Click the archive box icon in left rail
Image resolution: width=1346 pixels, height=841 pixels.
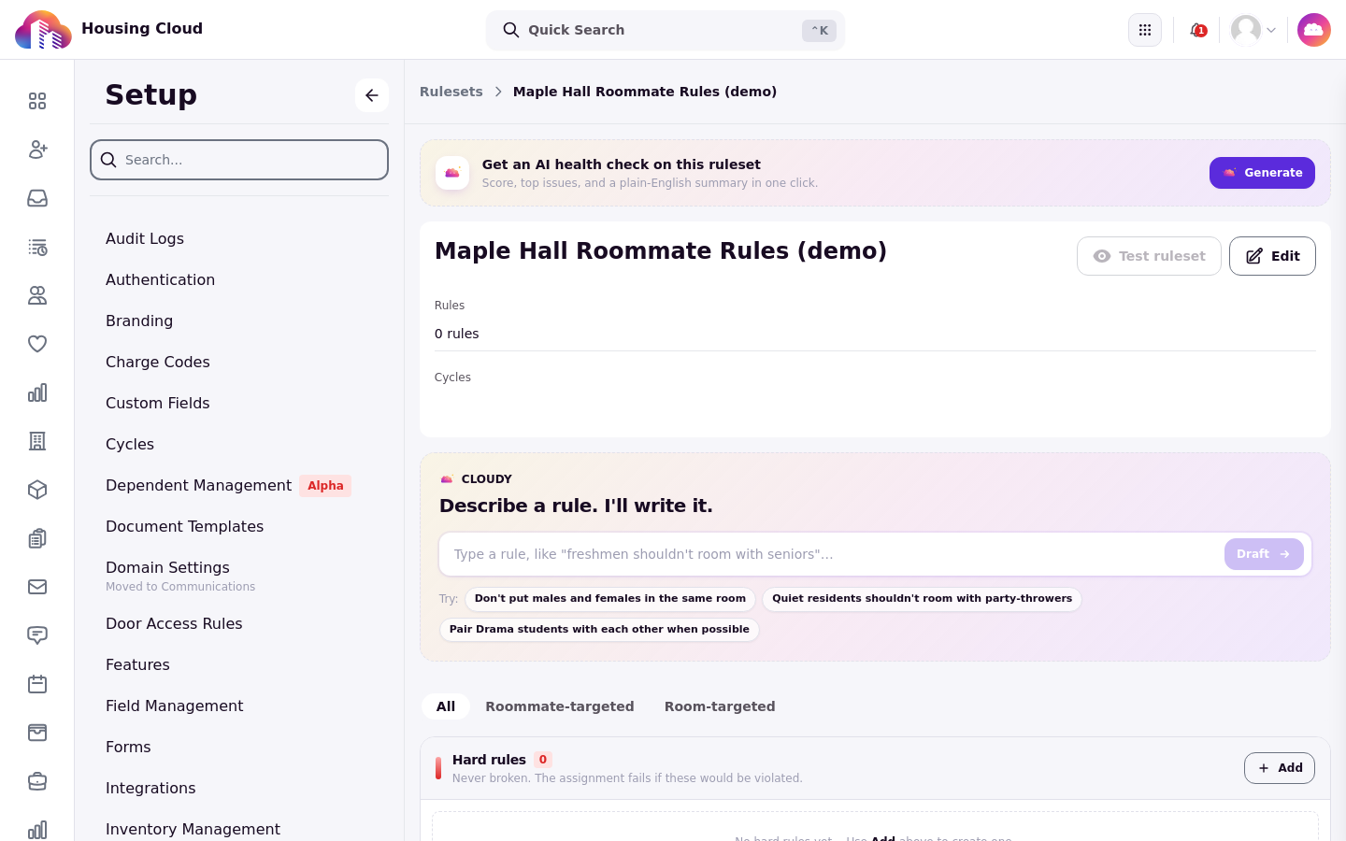(37, 733)
